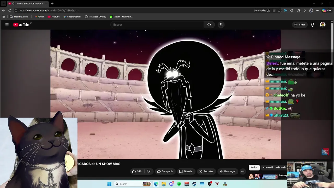Open Stream - Kick Dash bookmark

point(121,17)
